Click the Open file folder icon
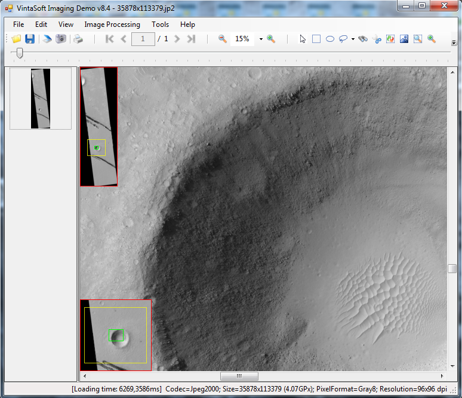This screenshot has height=398, width=462. tap(16, 39)
